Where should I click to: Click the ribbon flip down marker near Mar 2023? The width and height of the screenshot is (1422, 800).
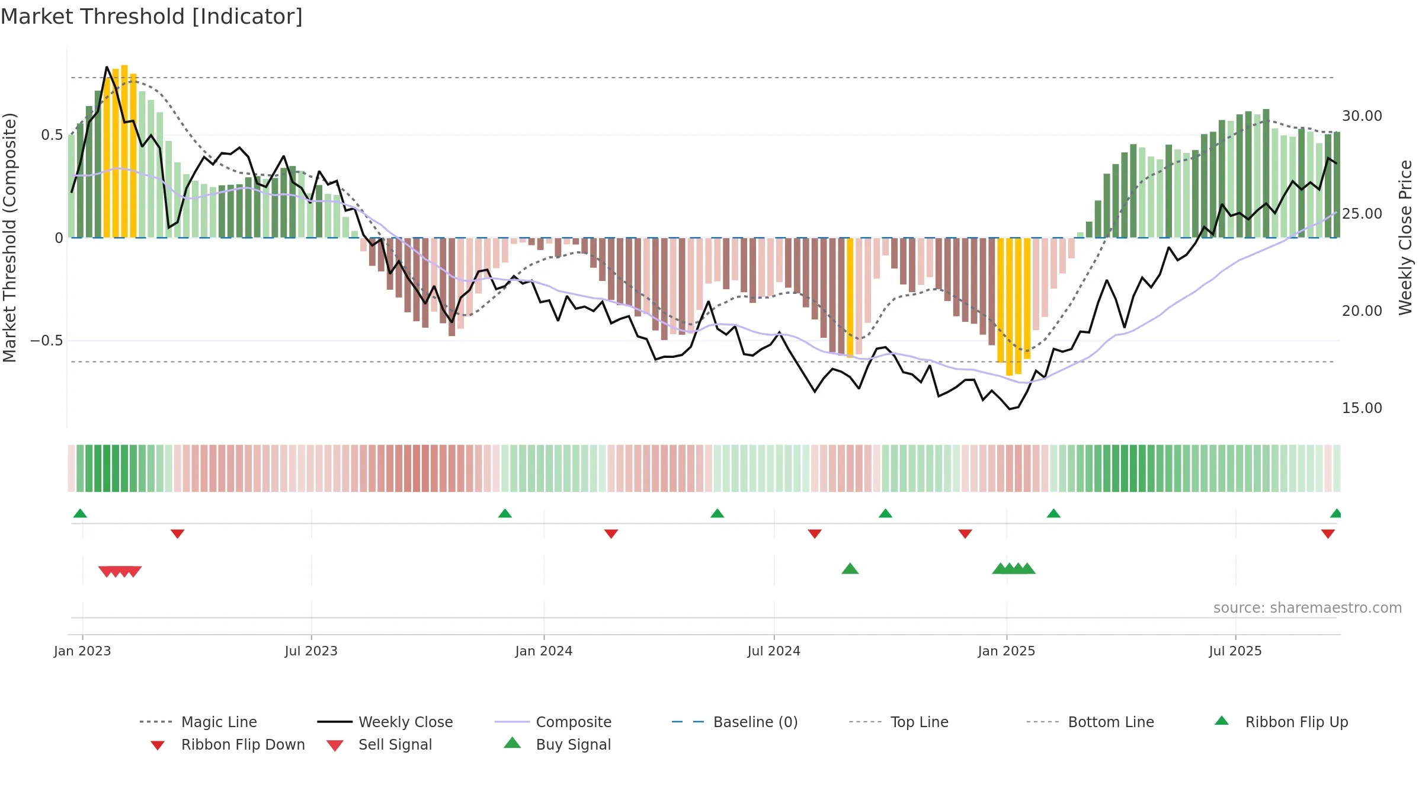[177, 534]
